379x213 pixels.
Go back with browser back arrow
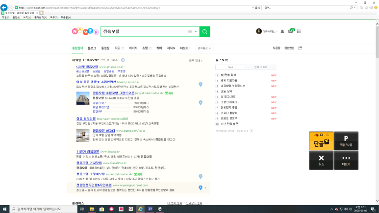point(4,7)
